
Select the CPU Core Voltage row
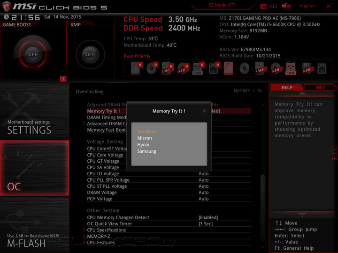click(x=169, y=155)
